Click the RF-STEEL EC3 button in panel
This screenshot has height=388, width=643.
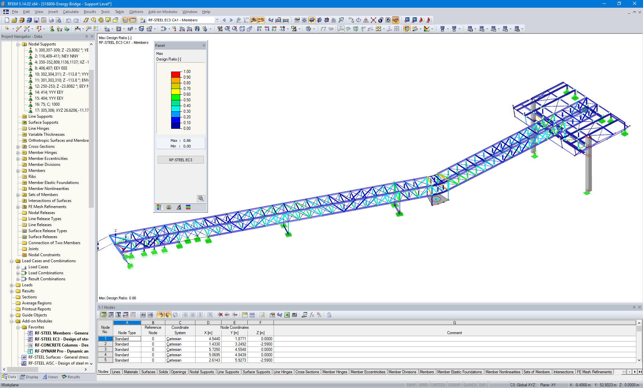point(180,160)
